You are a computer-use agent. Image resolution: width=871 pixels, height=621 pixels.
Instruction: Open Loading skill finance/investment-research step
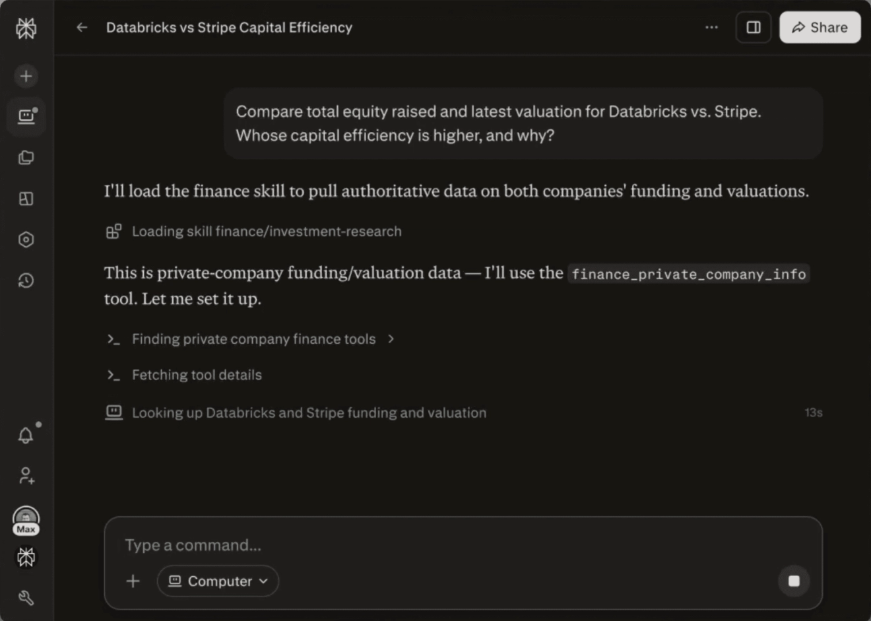coord(253,232)
